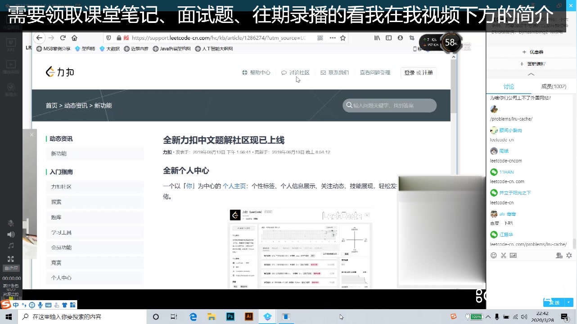
Task: Switch to the 讨论 tab
Action: tap(509, 86)
